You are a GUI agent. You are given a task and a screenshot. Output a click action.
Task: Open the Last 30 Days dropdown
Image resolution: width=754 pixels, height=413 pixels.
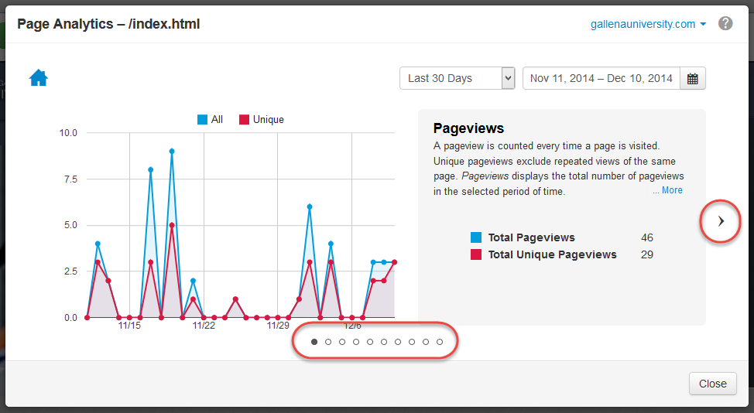pyautogui.click(x=458, y=78)
